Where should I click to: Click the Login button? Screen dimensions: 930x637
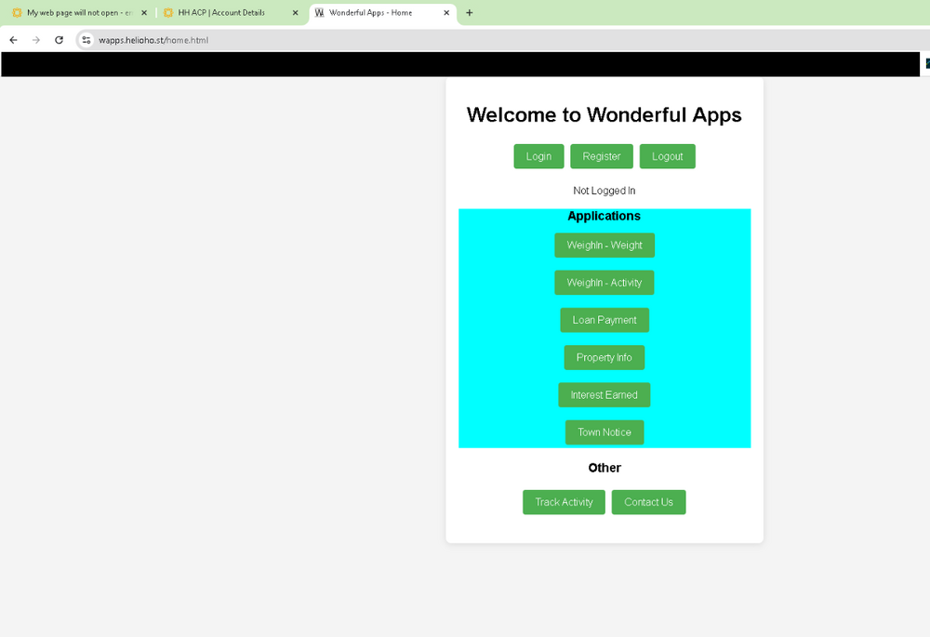point(538,156)
